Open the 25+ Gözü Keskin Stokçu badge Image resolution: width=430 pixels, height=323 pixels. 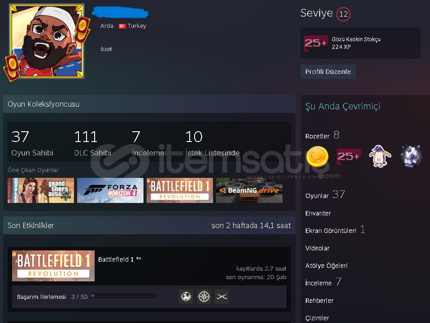coord(316,43)
